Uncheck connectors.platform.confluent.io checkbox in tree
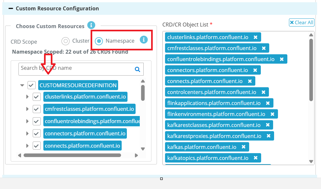Screen dimensions: 321x189 [37, 133]
